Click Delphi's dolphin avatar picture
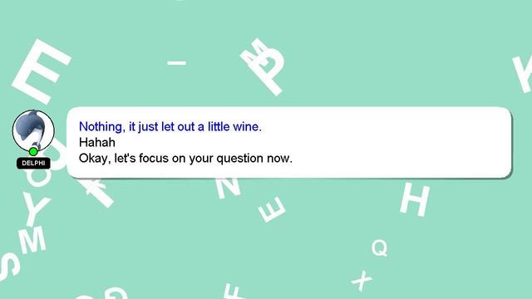 (33, 131)
